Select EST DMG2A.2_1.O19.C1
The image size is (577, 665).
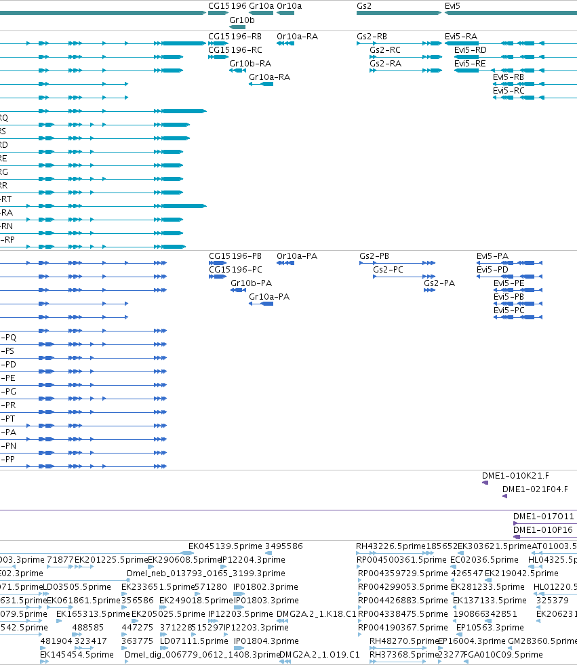[319, 655]
